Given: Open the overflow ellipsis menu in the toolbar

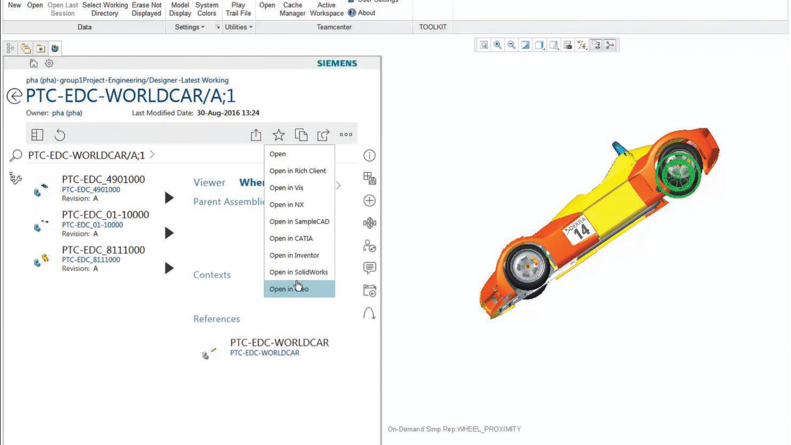Looking at the screenshot, I should tap(346, 135).
